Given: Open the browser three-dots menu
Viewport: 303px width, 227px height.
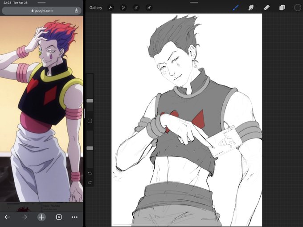Looking at the screenshot, I should tap(74, 217).
